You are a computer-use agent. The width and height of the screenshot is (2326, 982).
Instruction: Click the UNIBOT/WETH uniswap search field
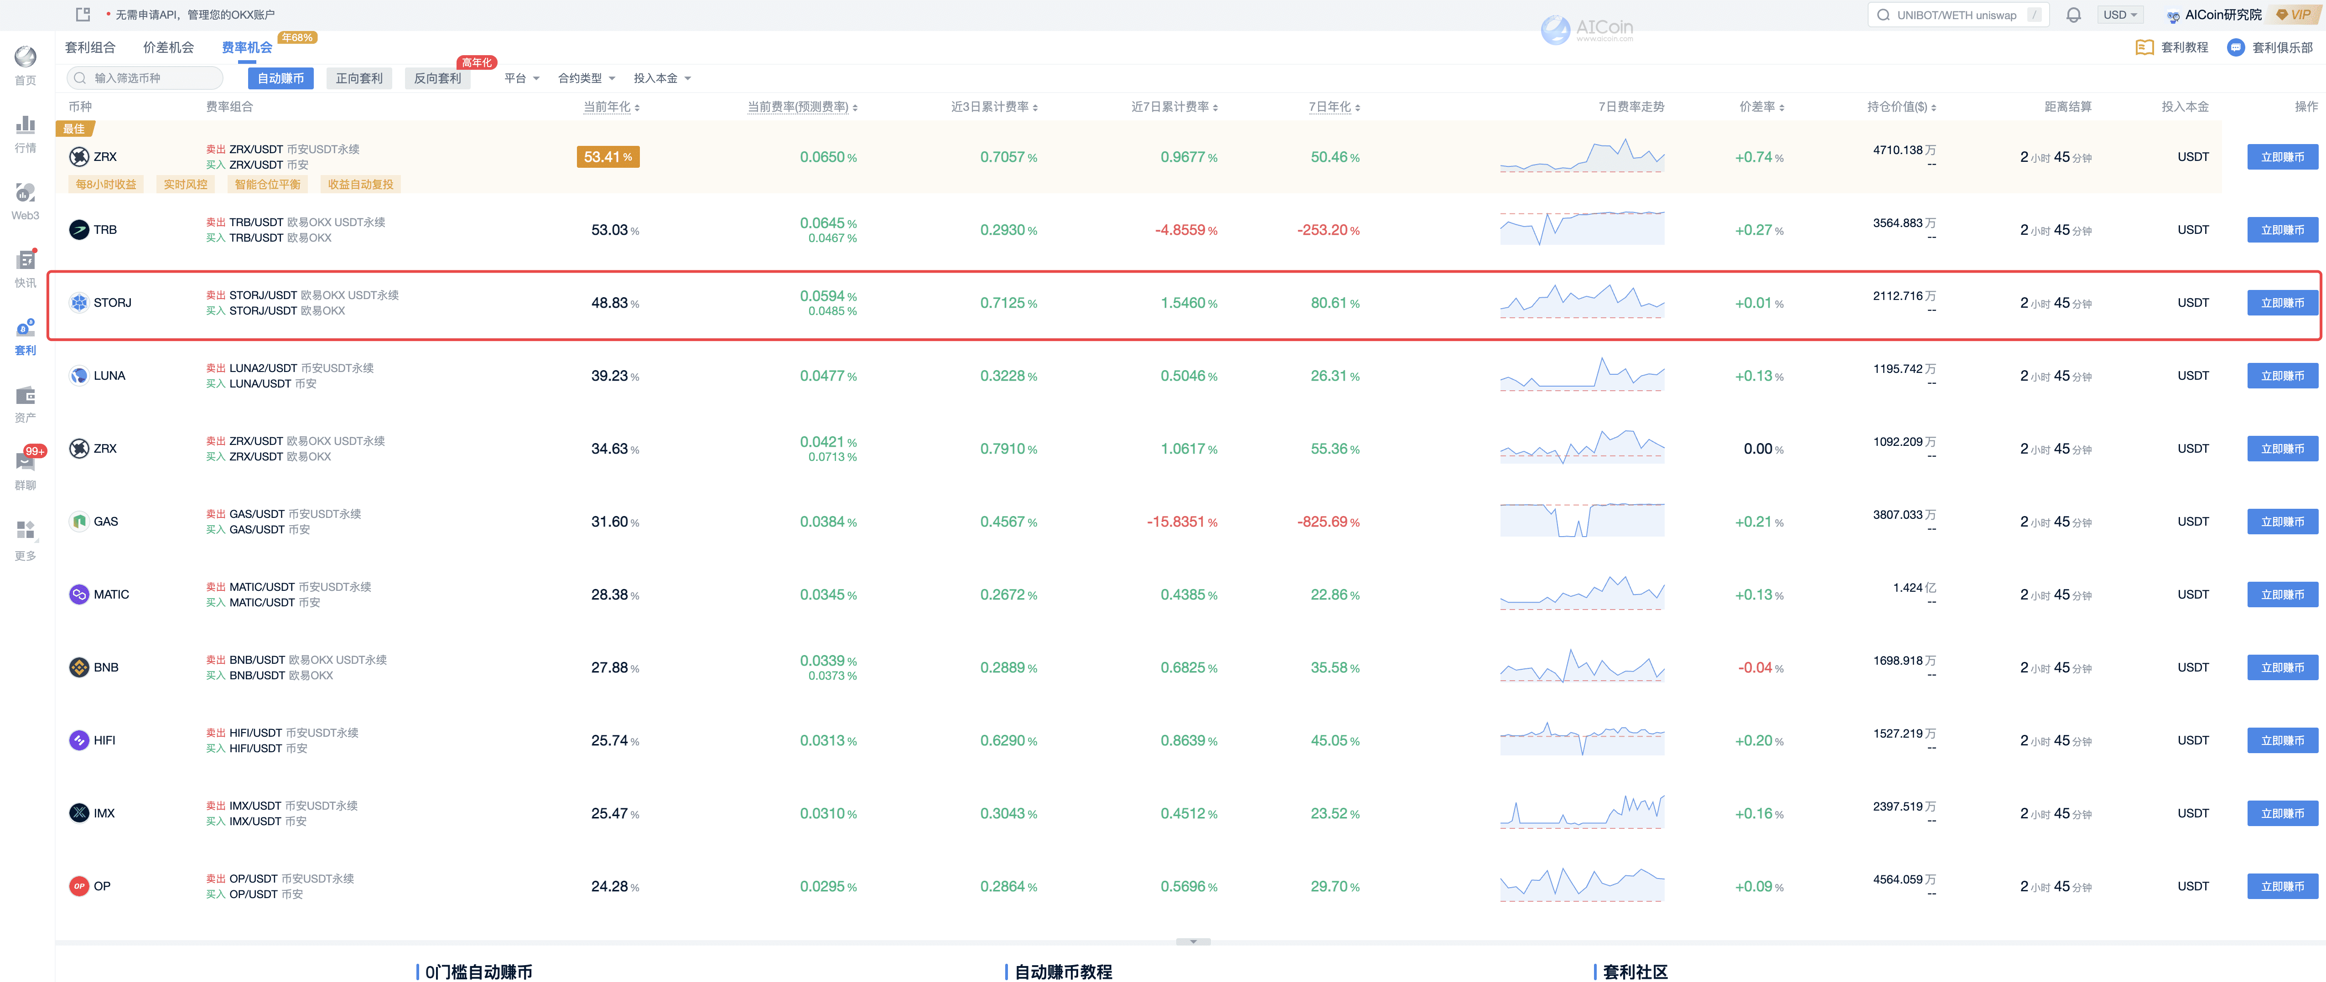pos(1957,15)
